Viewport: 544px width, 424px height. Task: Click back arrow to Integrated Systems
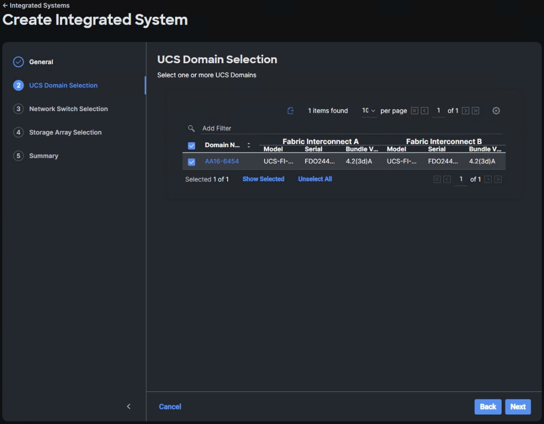[5, 6]
